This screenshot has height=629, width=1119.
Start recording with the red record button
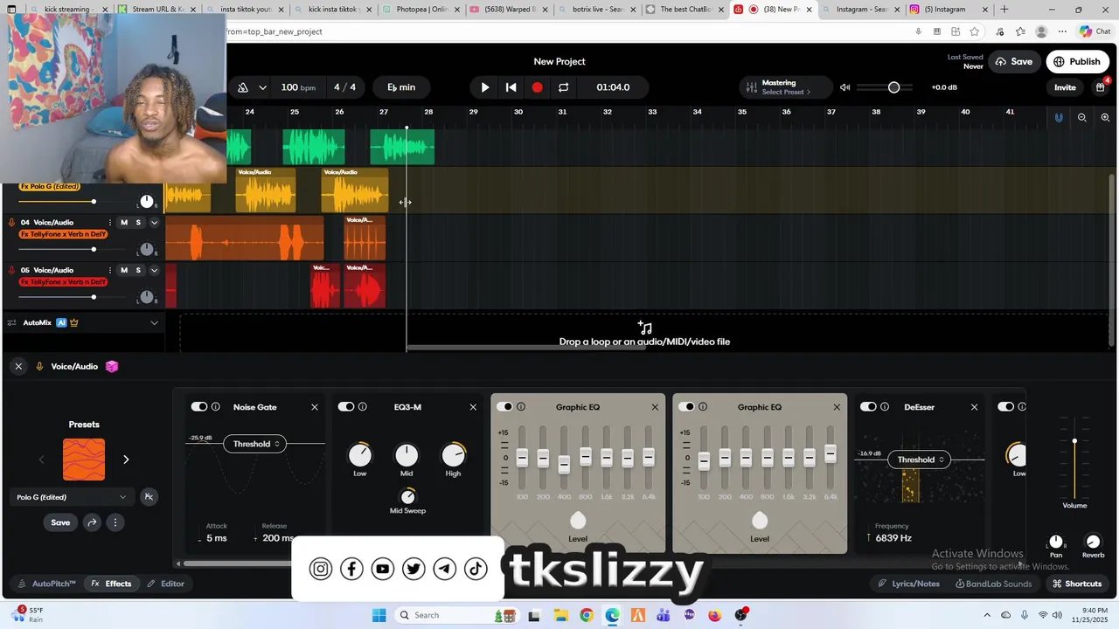[x=538, y=87]
